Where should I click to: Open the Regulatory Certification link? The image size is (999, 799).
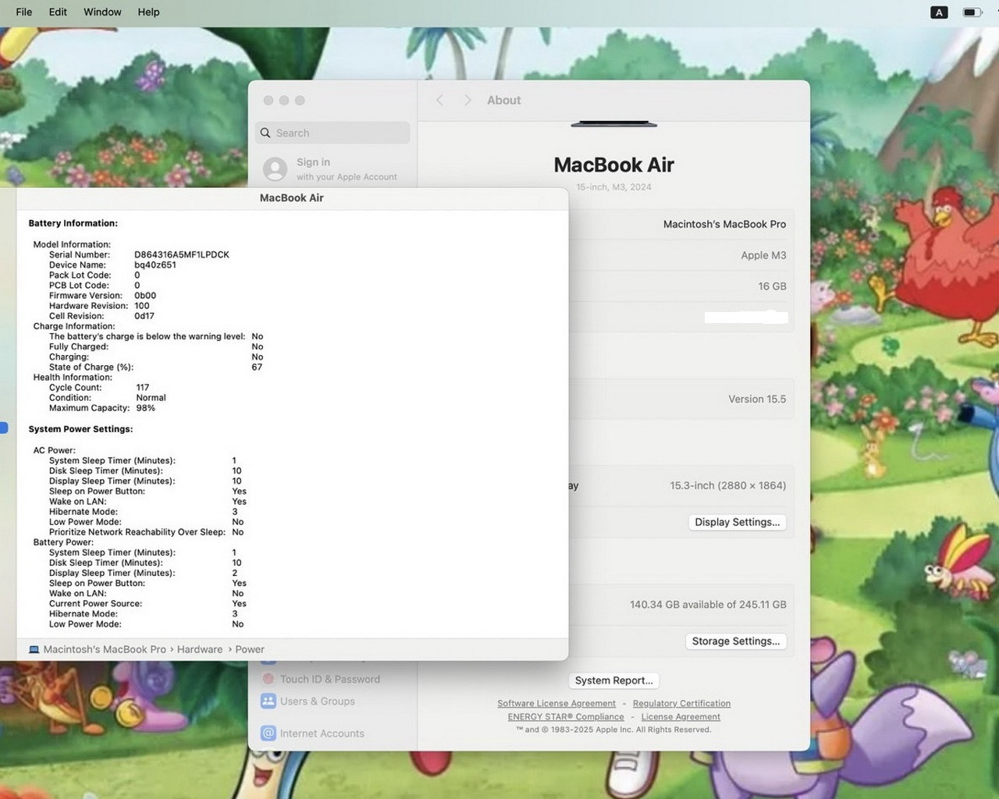[x=681, y=703]
